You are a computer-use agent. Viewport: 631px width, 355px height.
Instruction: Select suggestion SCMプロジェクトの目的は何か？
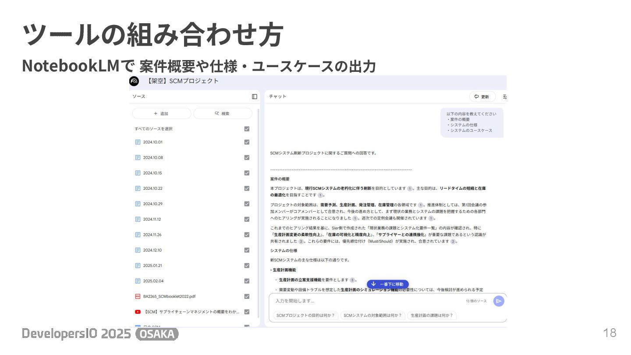click(305, 315)
